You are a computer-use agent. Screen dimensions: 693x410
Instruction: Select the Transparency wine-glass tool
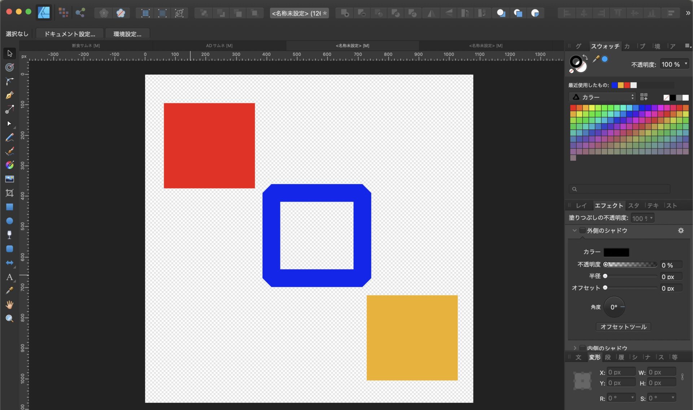[10, 235]
